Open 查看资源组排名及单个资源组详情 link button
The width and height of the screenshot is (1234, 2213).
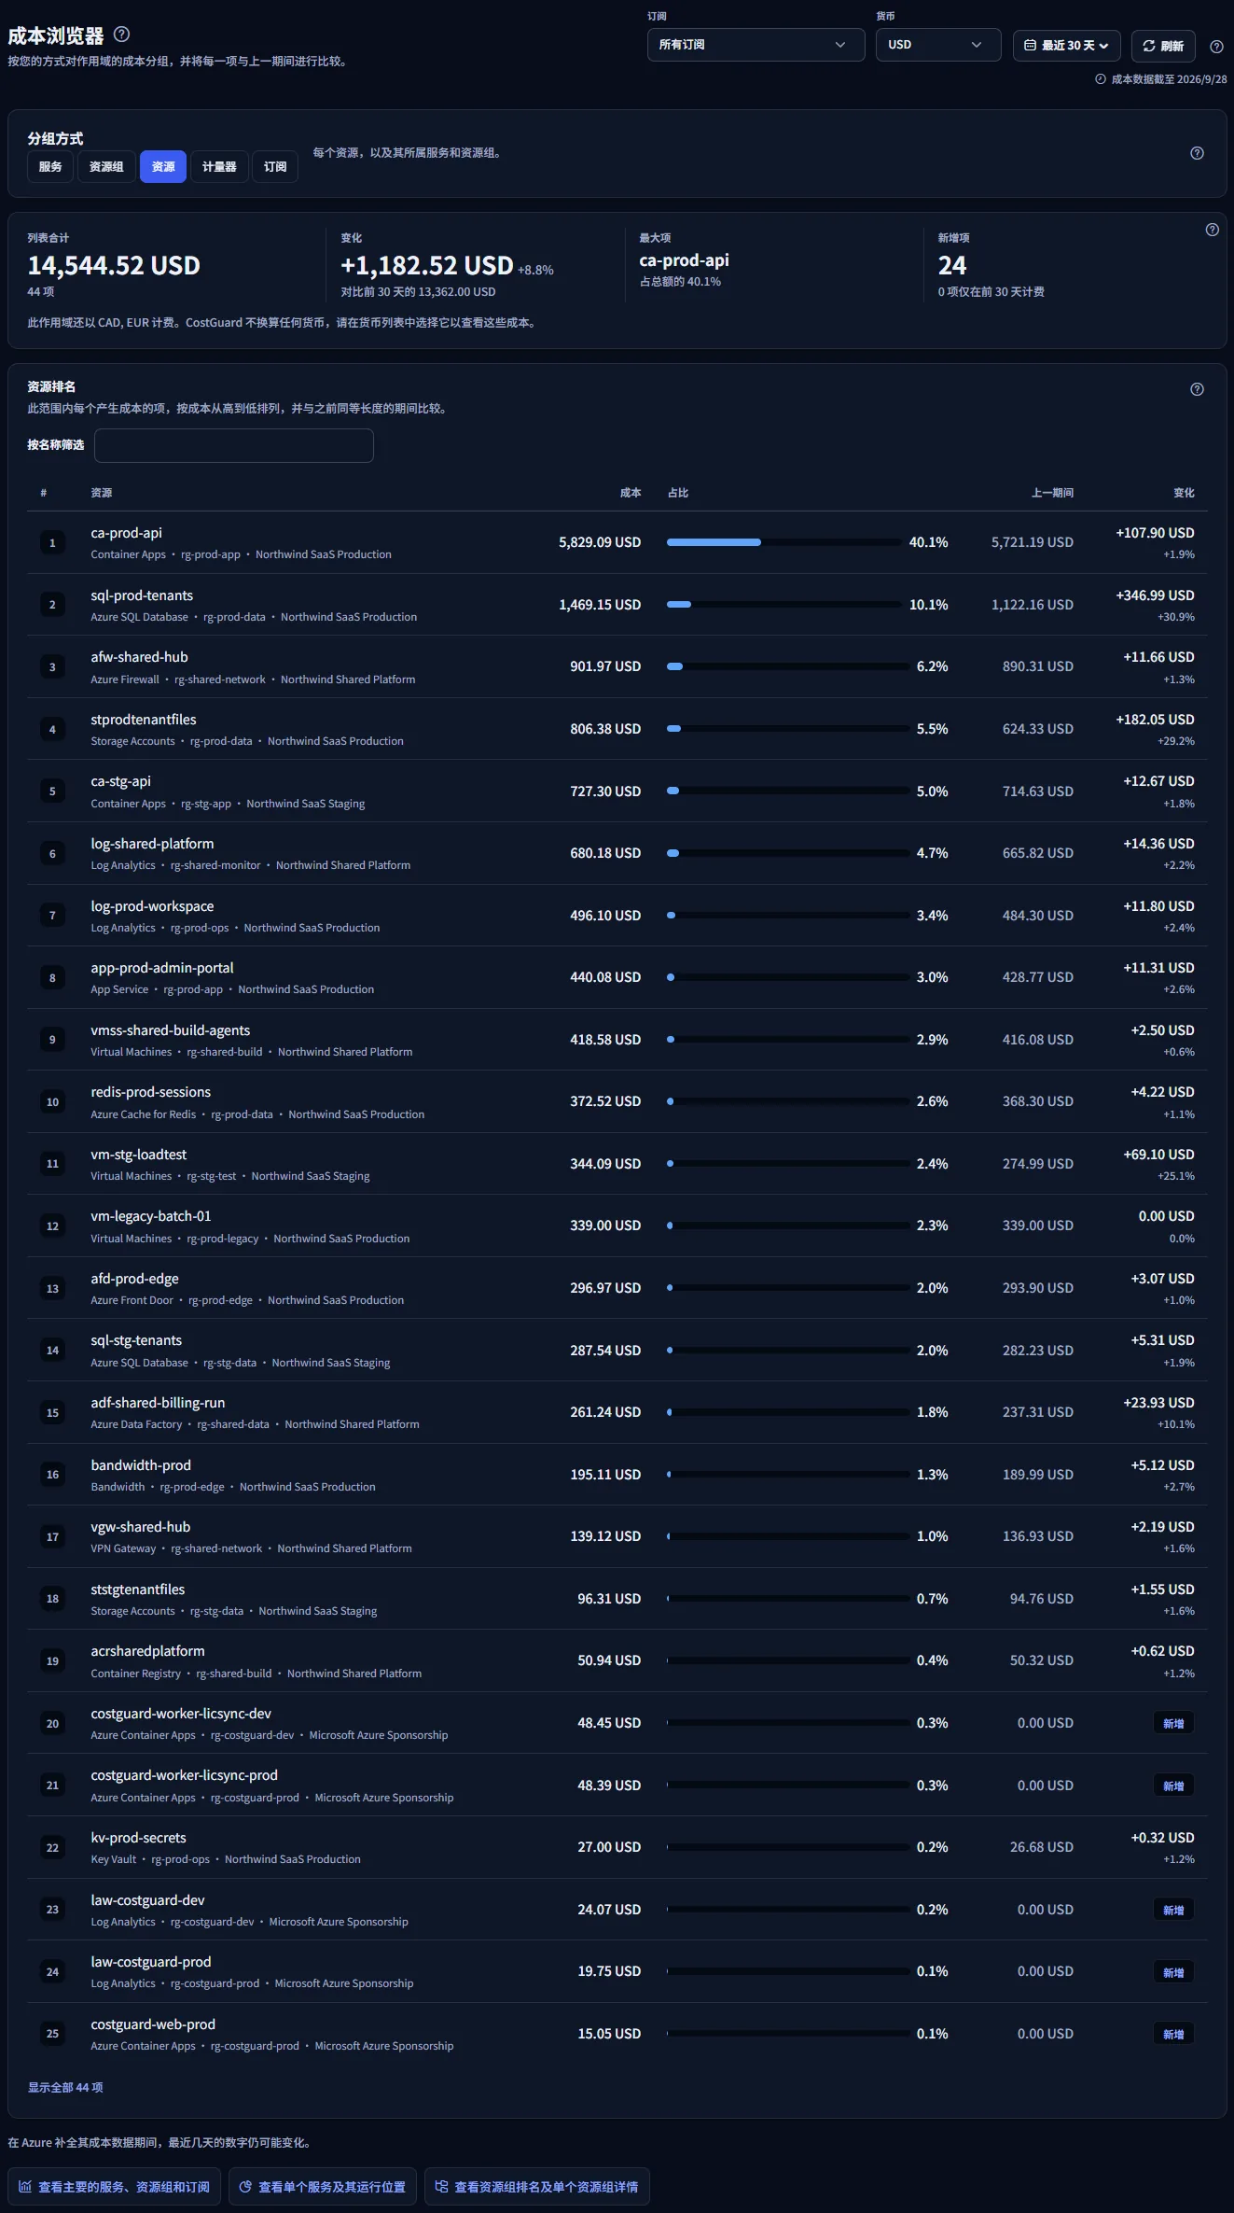[x=536, y=2186]
